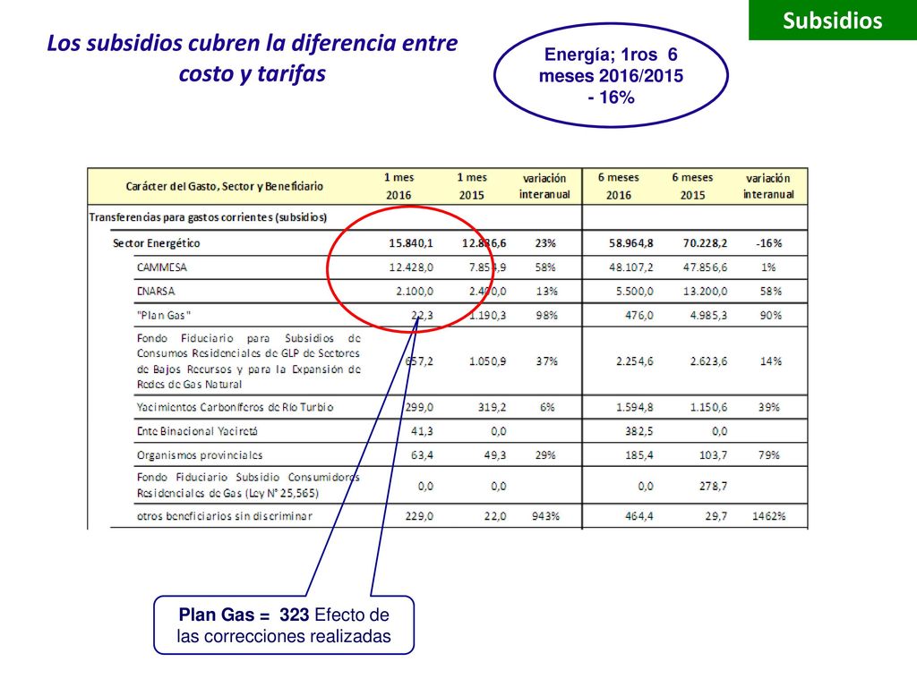Select Plan Gas 2015 value "4.985,3"
The width and height of the screenshot is (917, 687).
(709, 316)
